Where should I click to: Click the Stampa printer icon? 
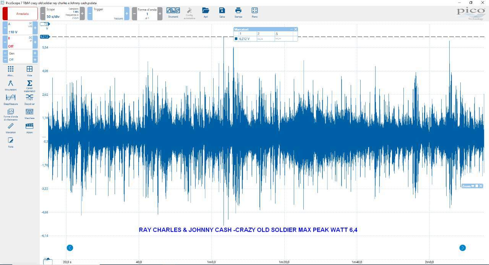(238, 13)
